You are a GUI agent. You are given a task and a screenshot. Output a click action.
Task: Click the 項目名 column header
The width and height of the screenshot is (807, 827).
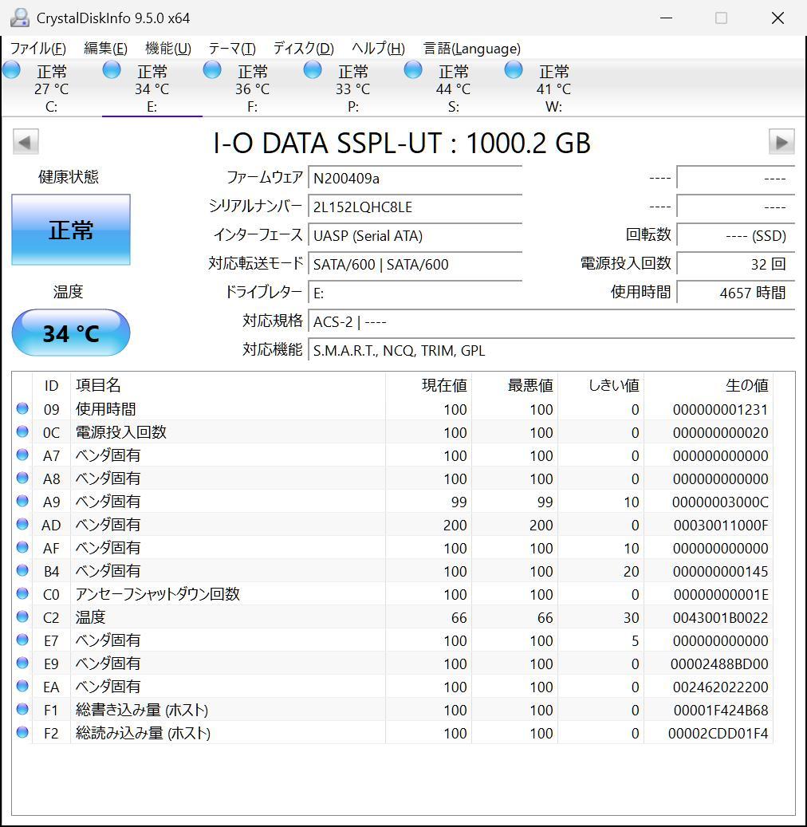tap(227, 385)
